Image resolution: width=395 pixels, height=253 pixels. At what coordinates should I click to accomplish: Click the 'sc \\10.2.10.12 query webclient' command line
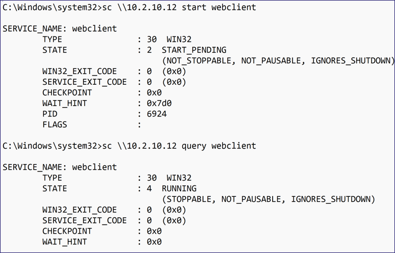(179, 146)
